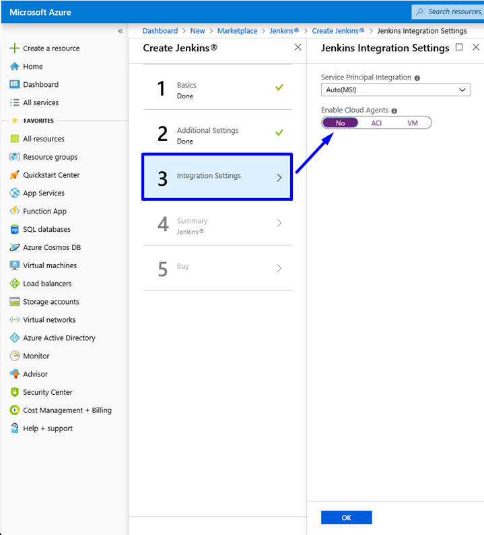Screen dimensions: 484x535
Task: Click the Service Principal Integration info icon
Action: (x=417, y=77)
